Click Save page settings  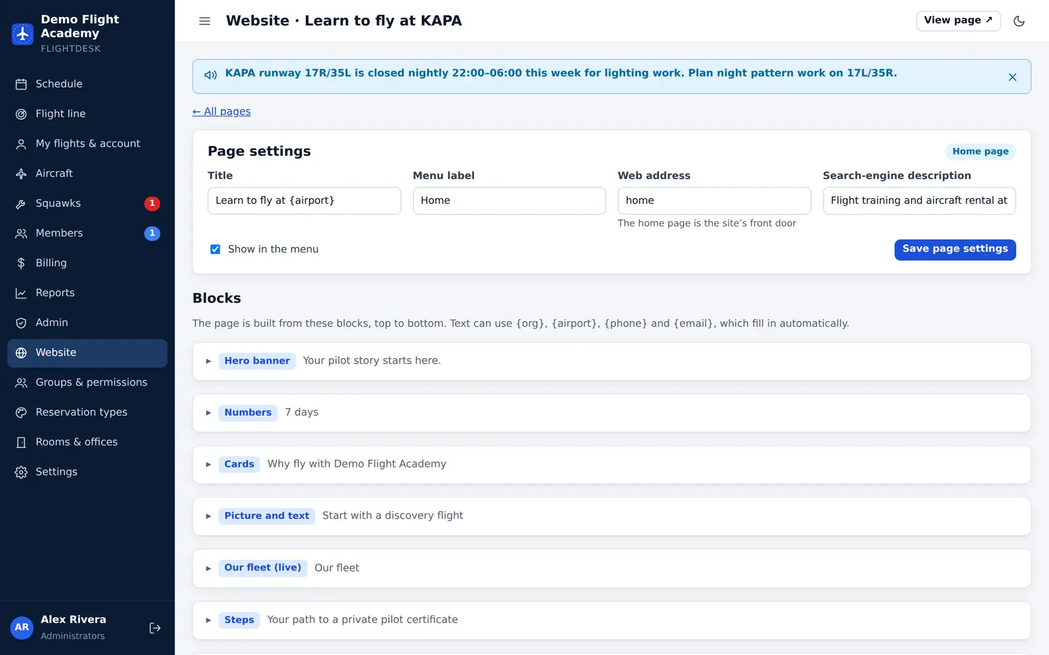click(955, 250)
